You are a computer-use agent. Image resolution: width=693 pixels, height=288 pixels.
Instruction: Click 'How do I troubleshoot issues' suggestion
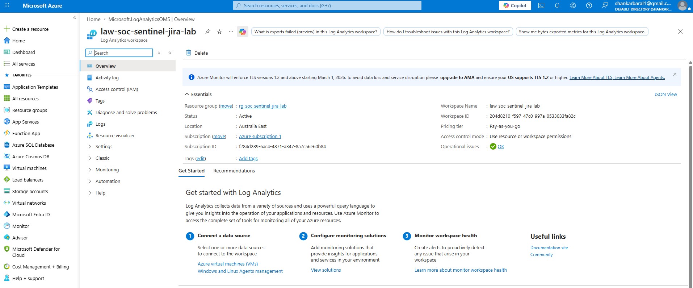[x=448, y=32]
